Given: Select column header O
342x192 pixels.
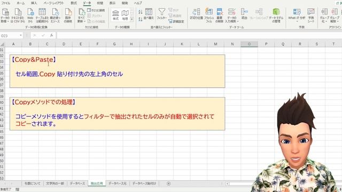Looking at the screenshot, I should (249, 44).
